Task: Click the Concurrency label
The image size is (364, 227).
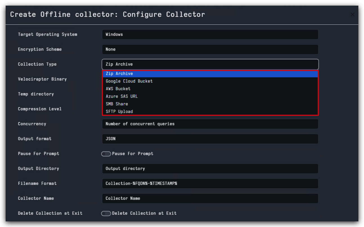Action: click(x=32, y=124)
